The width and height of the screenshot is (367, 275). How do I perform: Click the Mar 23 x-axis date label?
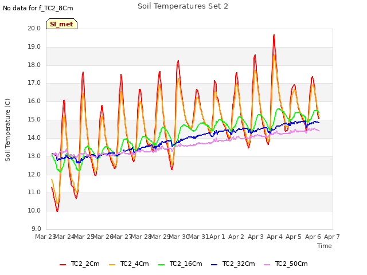tap(45, 237)
